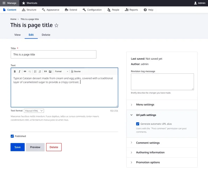Disable Generate automatic URL alias
Image resolution: width=208 pixels, height=184 pixels.
(138, 124)
